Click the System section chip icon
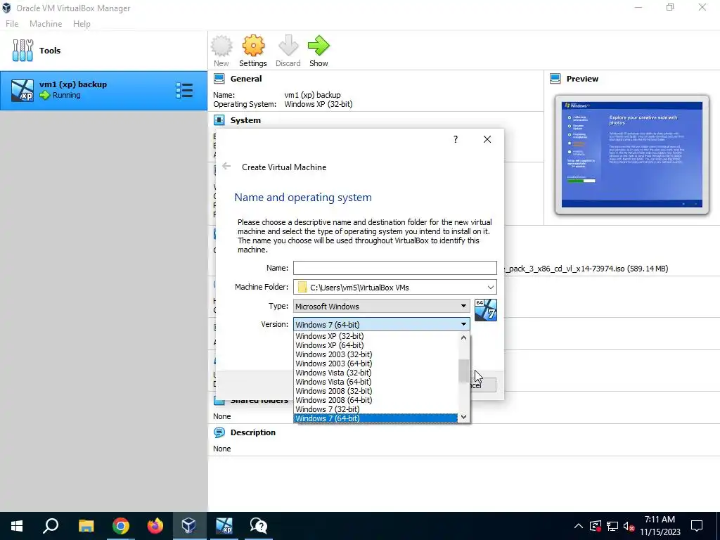This screenshot has height=540, width=720. tap(219, 120)
